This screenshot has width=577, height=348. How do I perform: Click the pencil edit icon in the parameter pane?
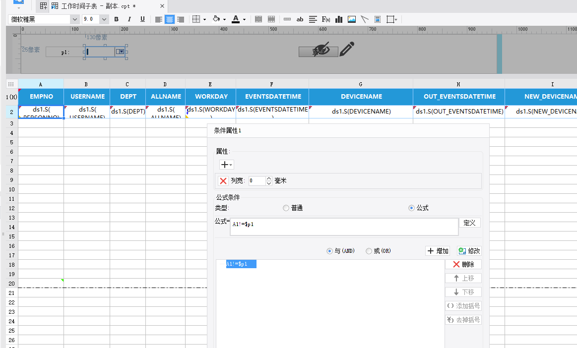point(347,49)
